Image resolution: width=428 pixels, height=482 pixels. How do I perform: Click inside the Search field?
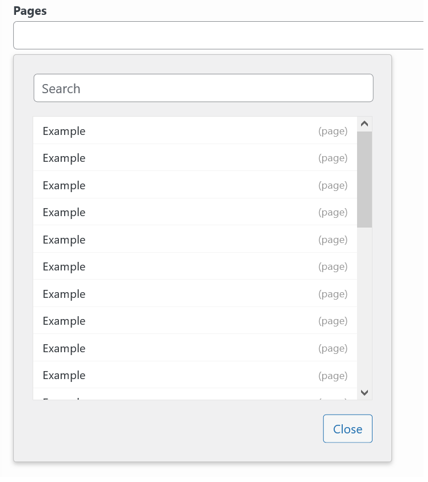203,87
